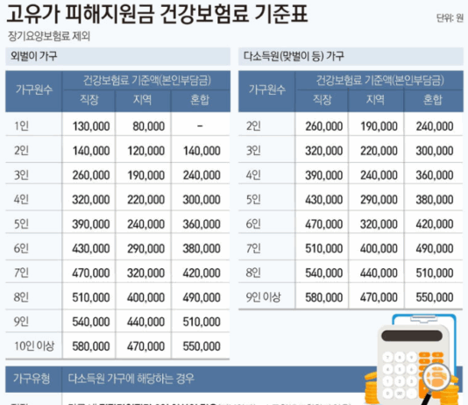Click the unit label 단위: 원
Screen dimensions: 468x405
pos(450,18)
